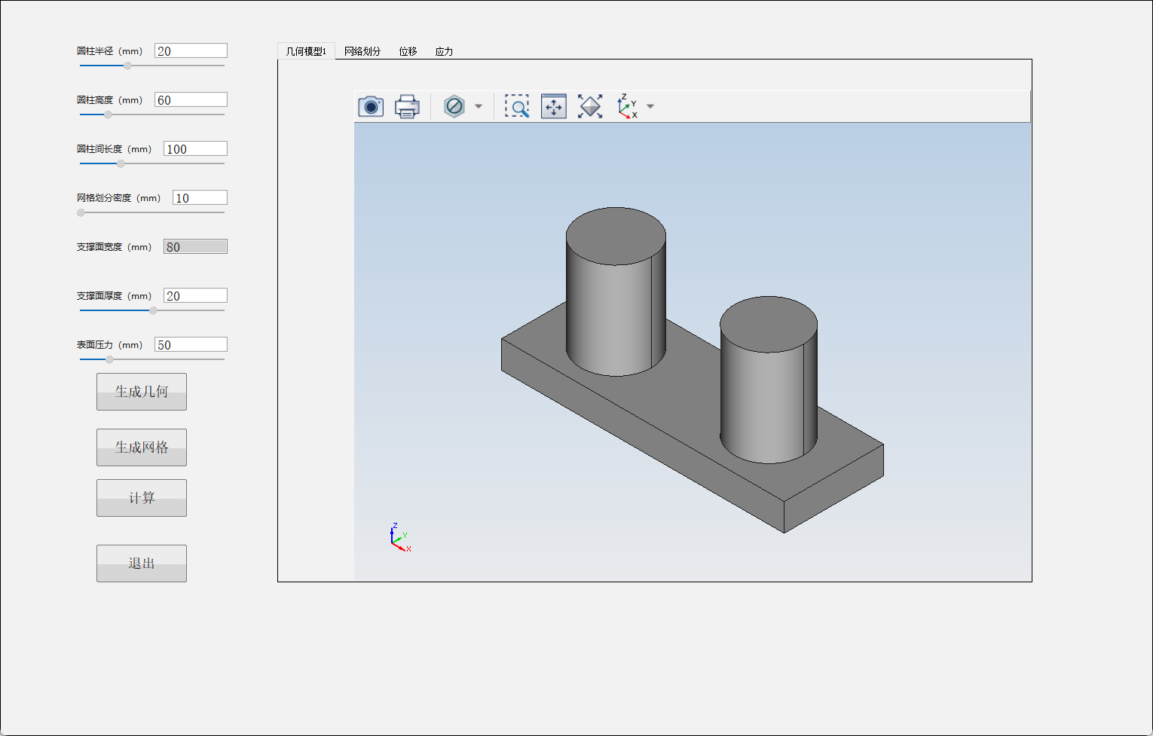Click the print icon in viewer toolbar
Image resolution: width=1153 pixels, height=736 pixels.
coord(407,106)
